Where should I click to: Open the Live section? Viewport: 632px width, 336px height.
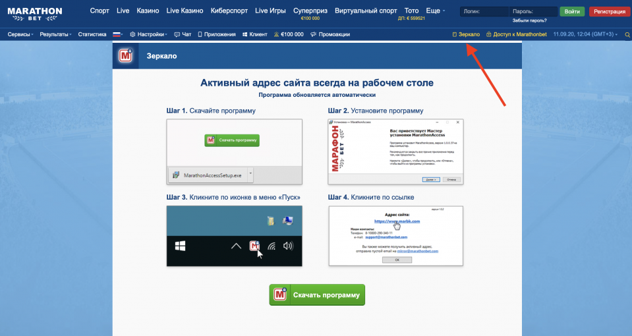(x=123, y=11)
